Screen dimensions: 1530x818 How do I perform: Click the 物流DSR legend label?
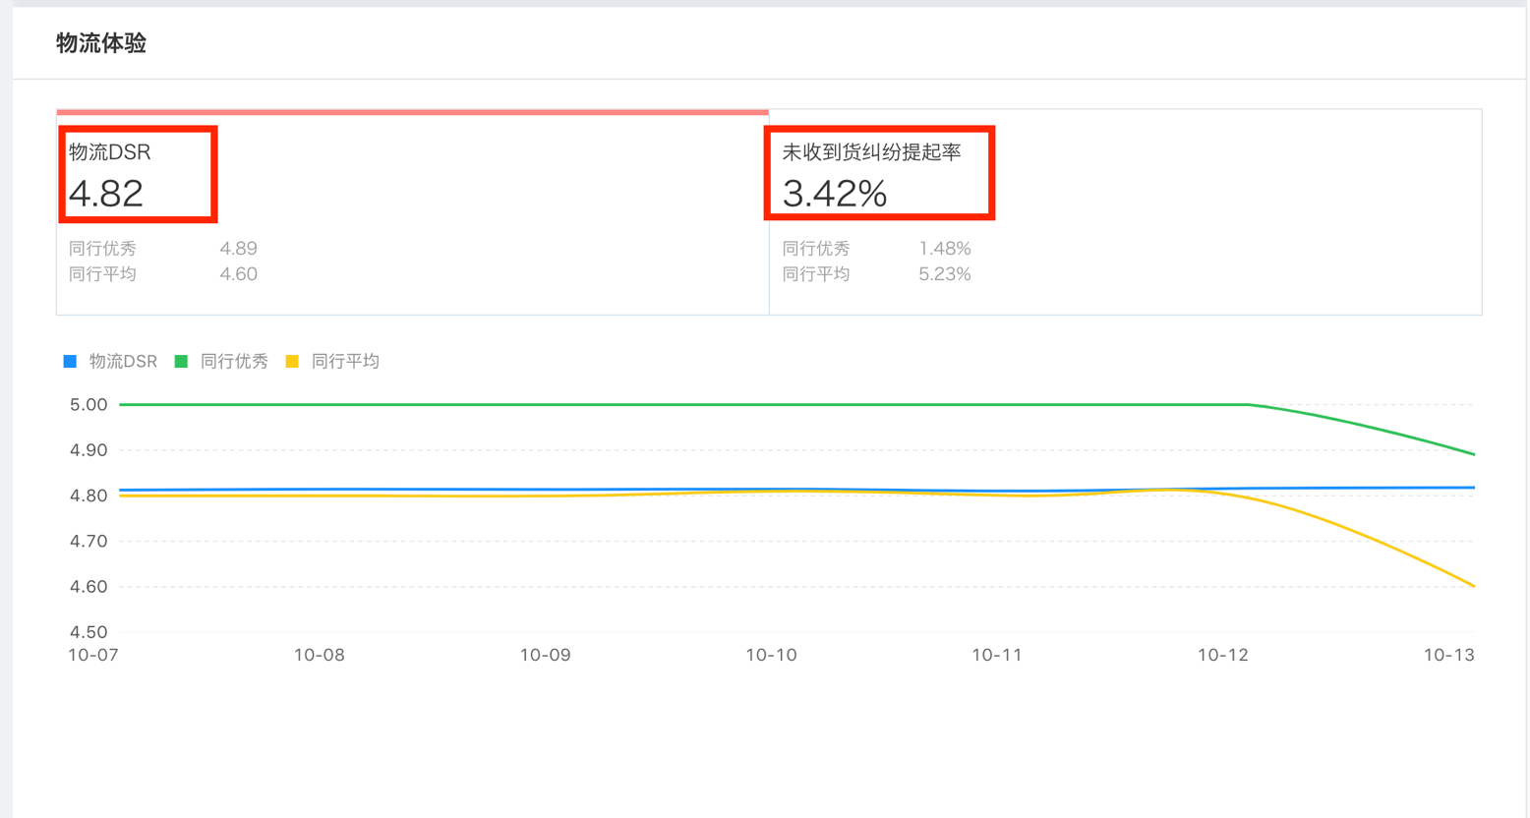pyautogui.click(x=123, y=362)
